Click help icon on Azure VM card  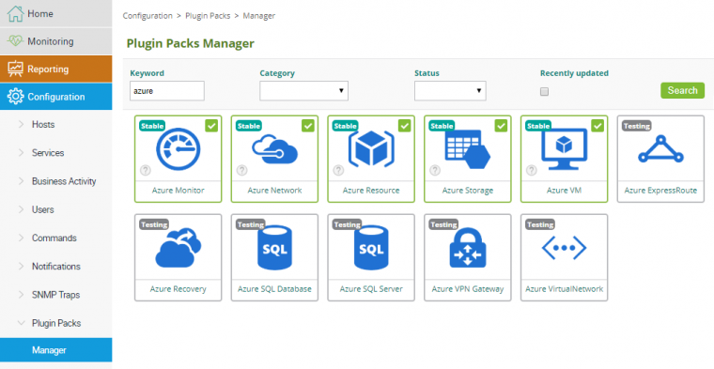pyautogui.click(x=532, y=171)
